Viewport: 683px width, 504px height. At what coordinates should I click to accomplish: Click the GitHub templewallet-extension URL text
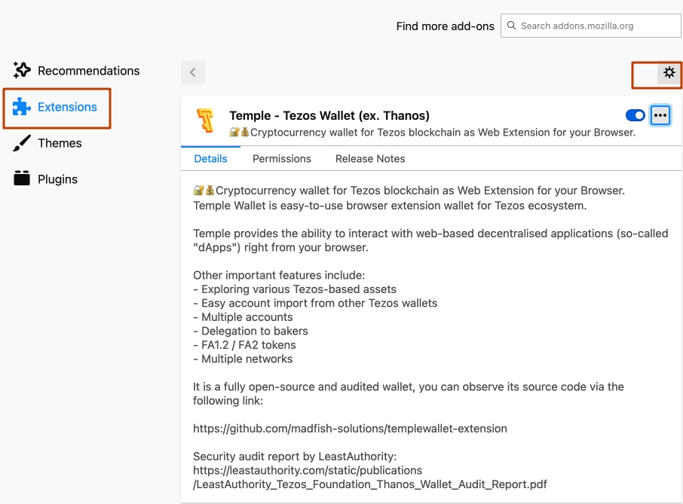pos(351,429)
